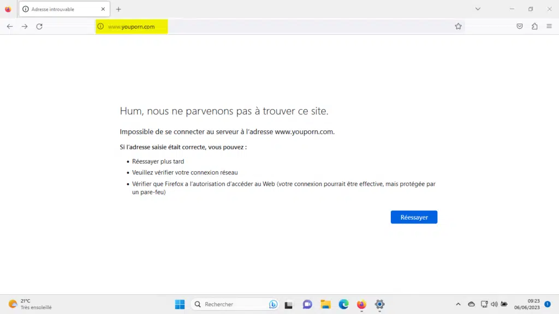Image resolution: width=559 pixels, height=314 pixels.
Task: Show hidden system tray icons
Action: click(458, 304)
